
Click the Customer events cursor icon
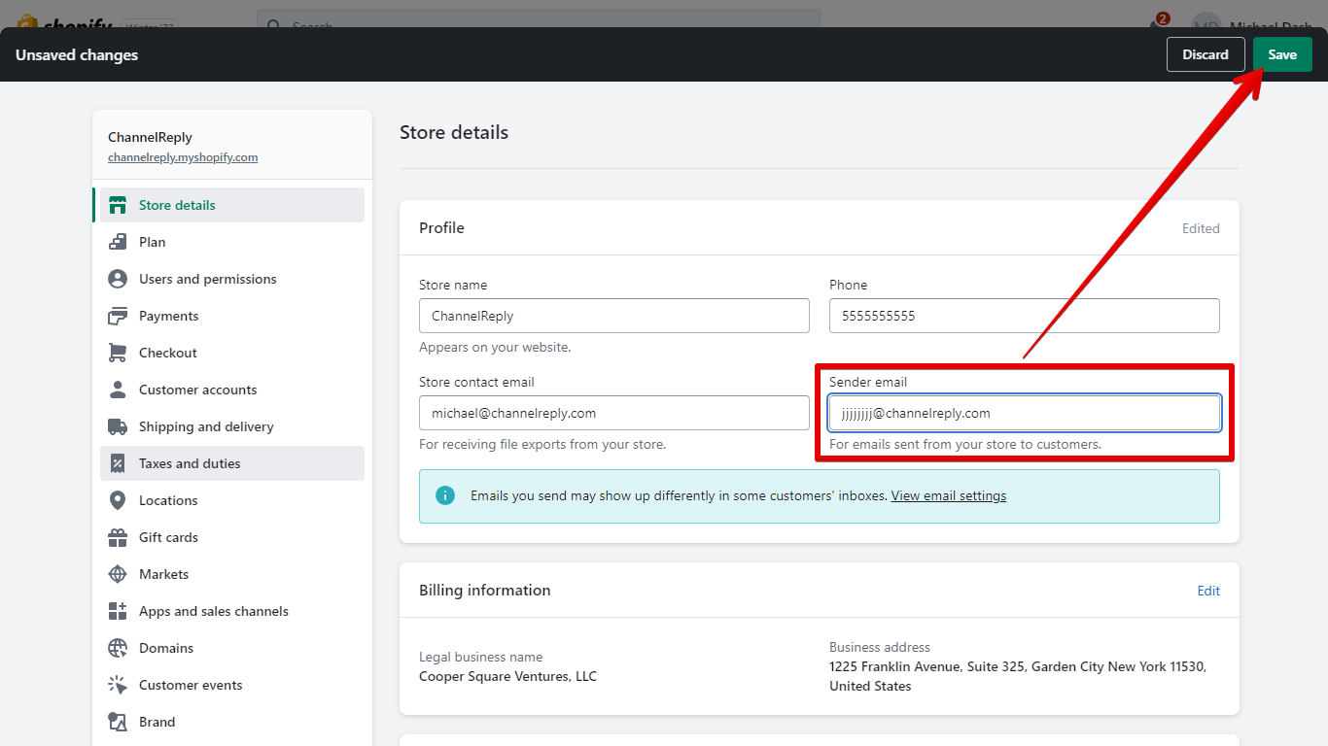coord(118,685)
